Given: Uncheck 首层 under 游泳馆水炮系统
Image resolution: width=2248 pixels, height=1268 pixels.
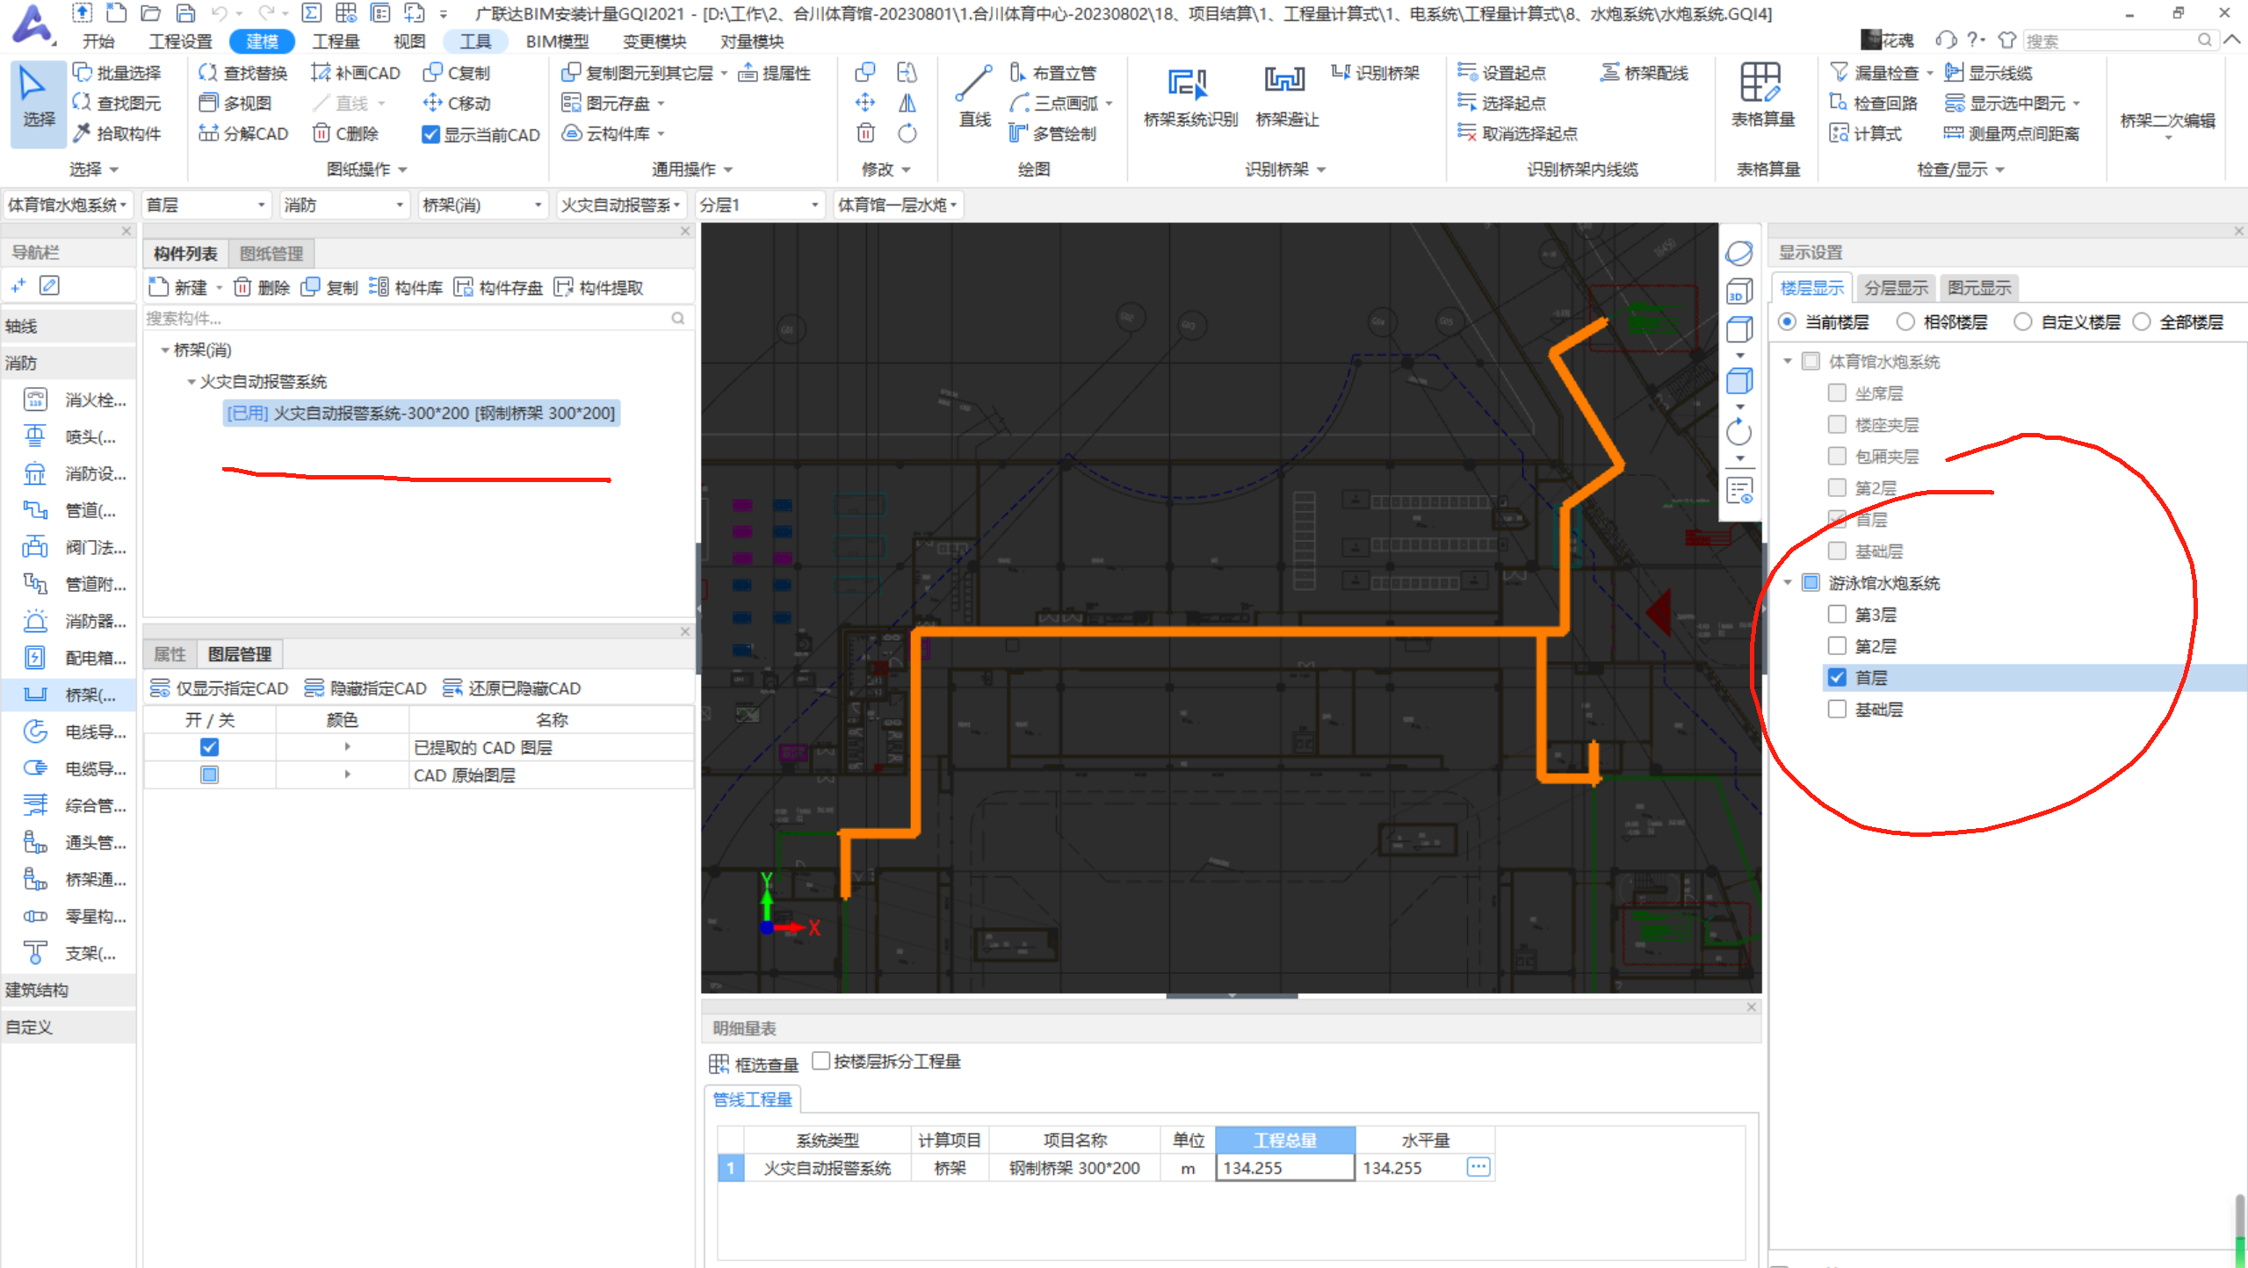Looking at the screenshot, I should [x=1837, y=677].
